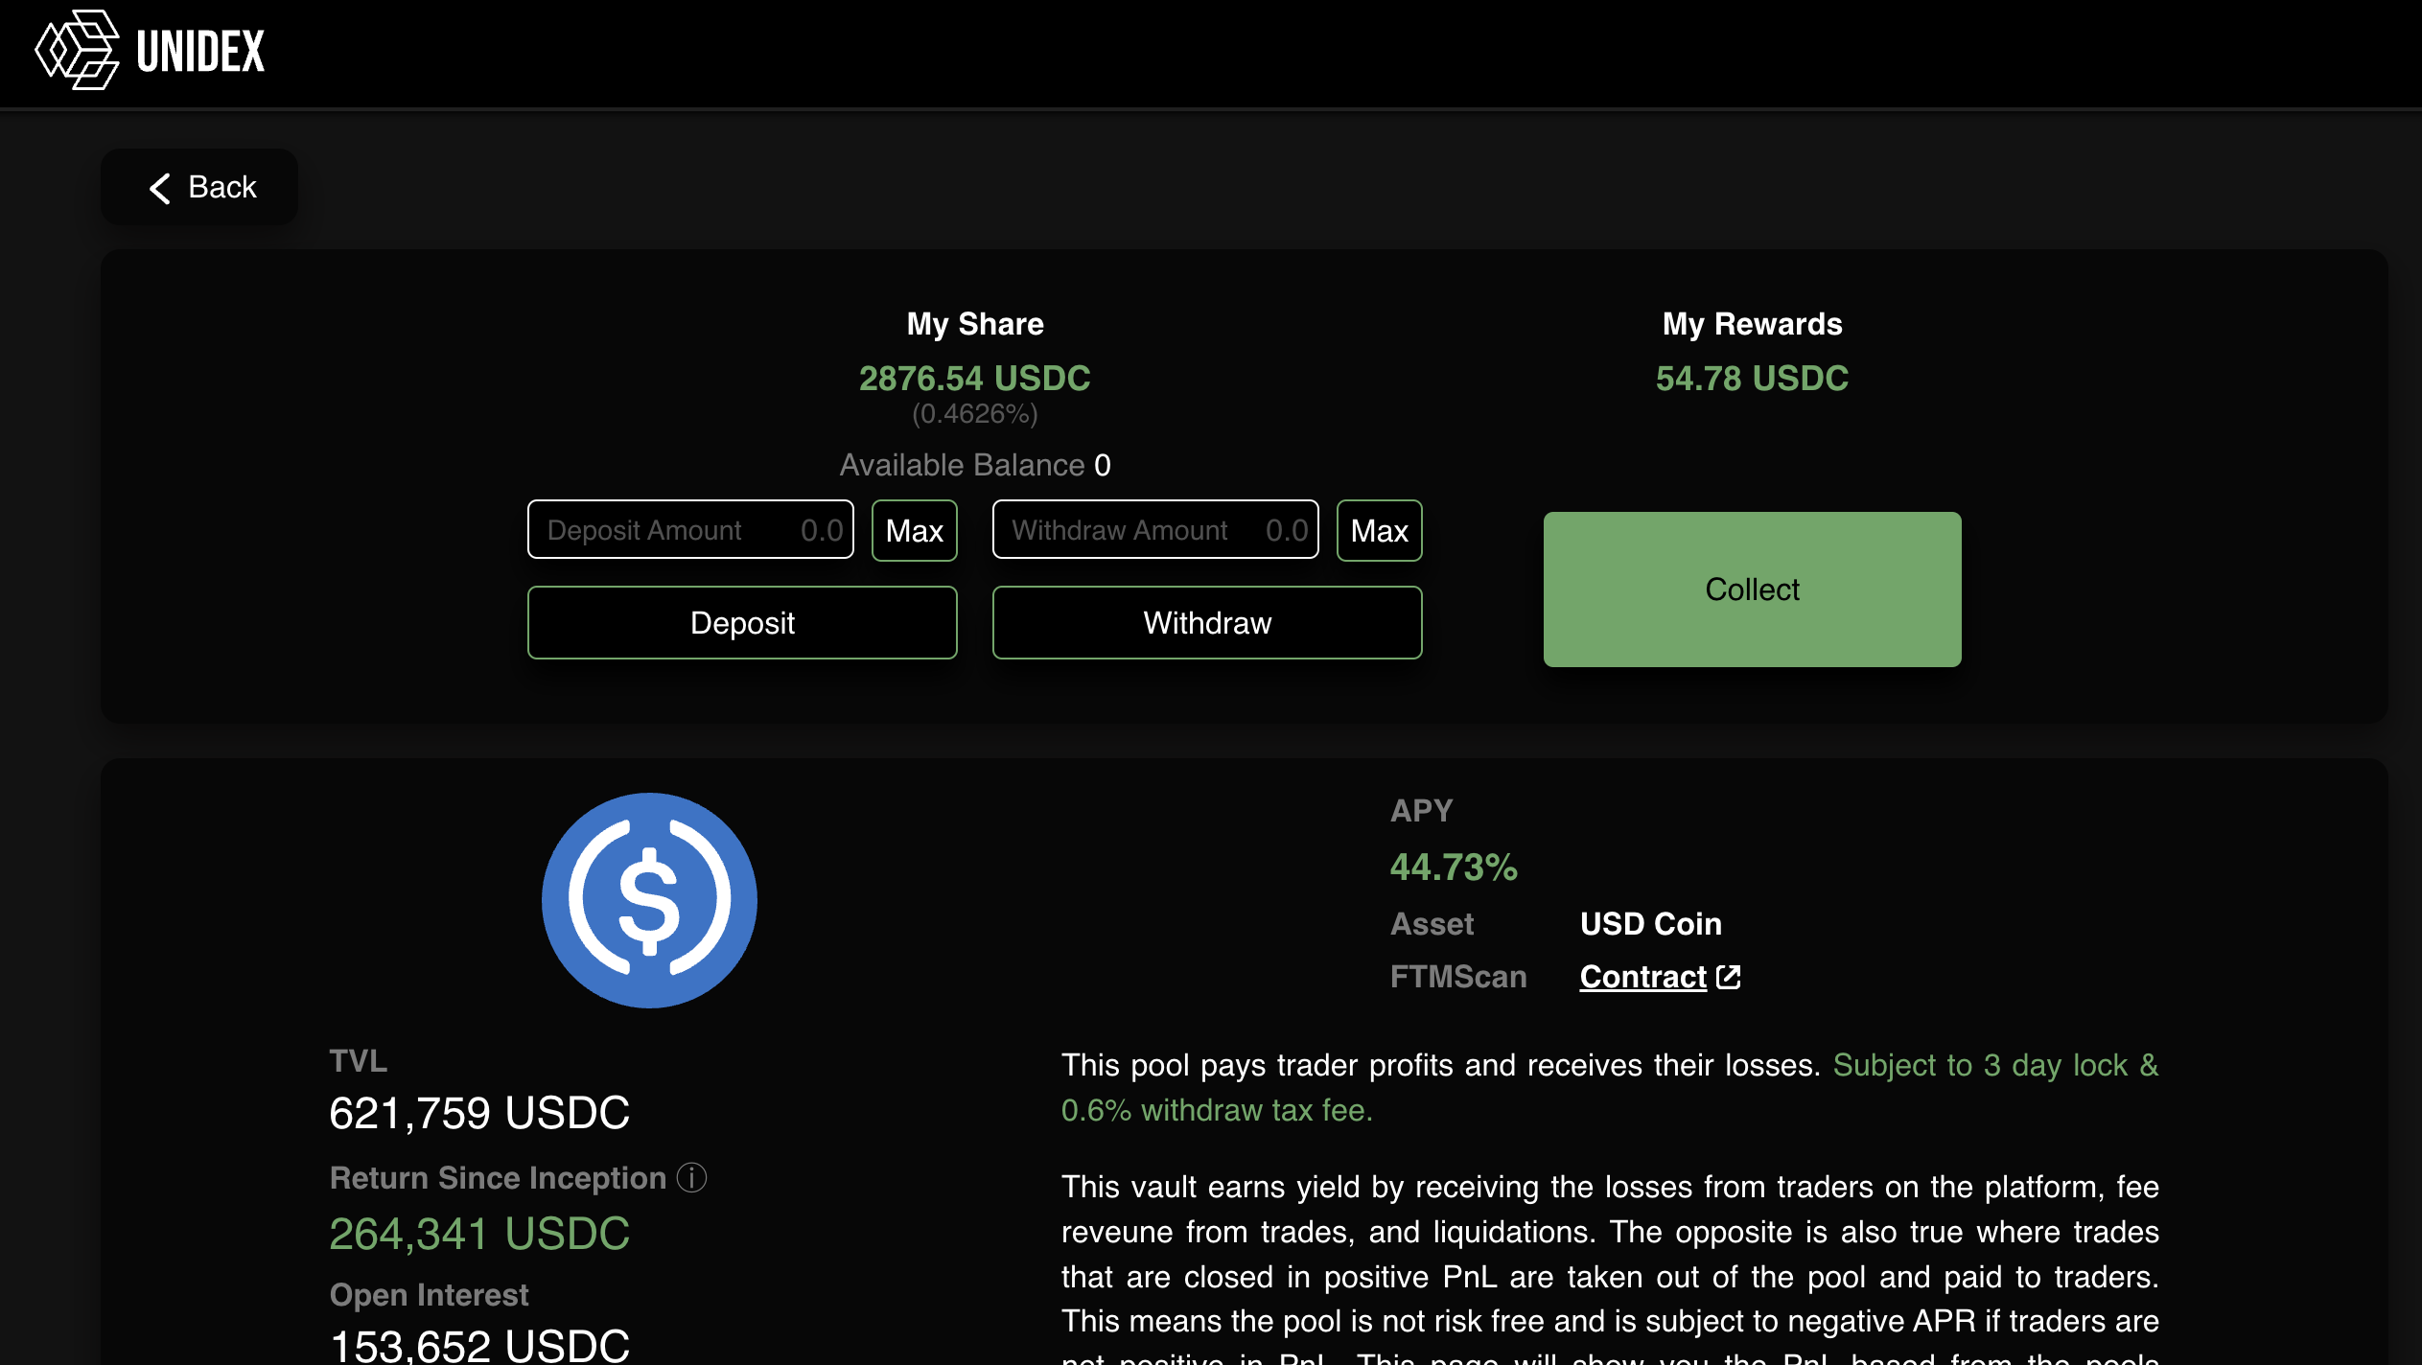Click the TVL 621,759 USDC figure
The height and width of the screenshot is (1365, 2422).
pyautogui.click(x=478, y=1113)
